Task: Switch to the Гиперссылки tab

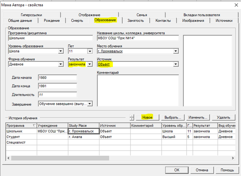Action: pos(31,15)
